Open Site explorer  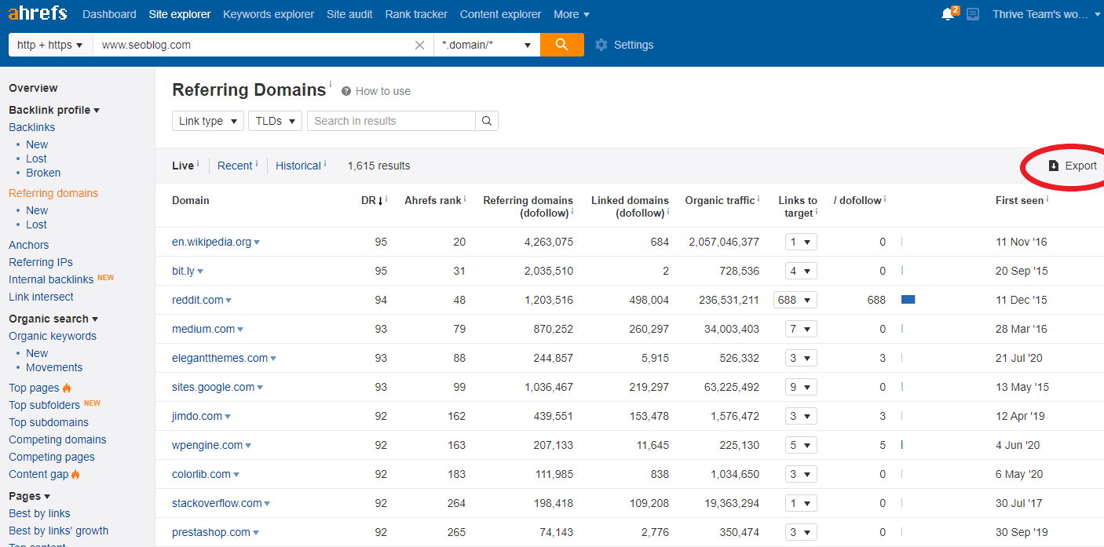click(180, 14)
